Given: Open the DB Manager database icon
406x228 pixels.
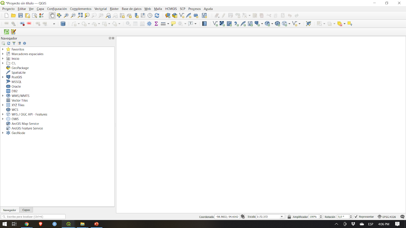Looking at the screenshot, I should 63,24.
